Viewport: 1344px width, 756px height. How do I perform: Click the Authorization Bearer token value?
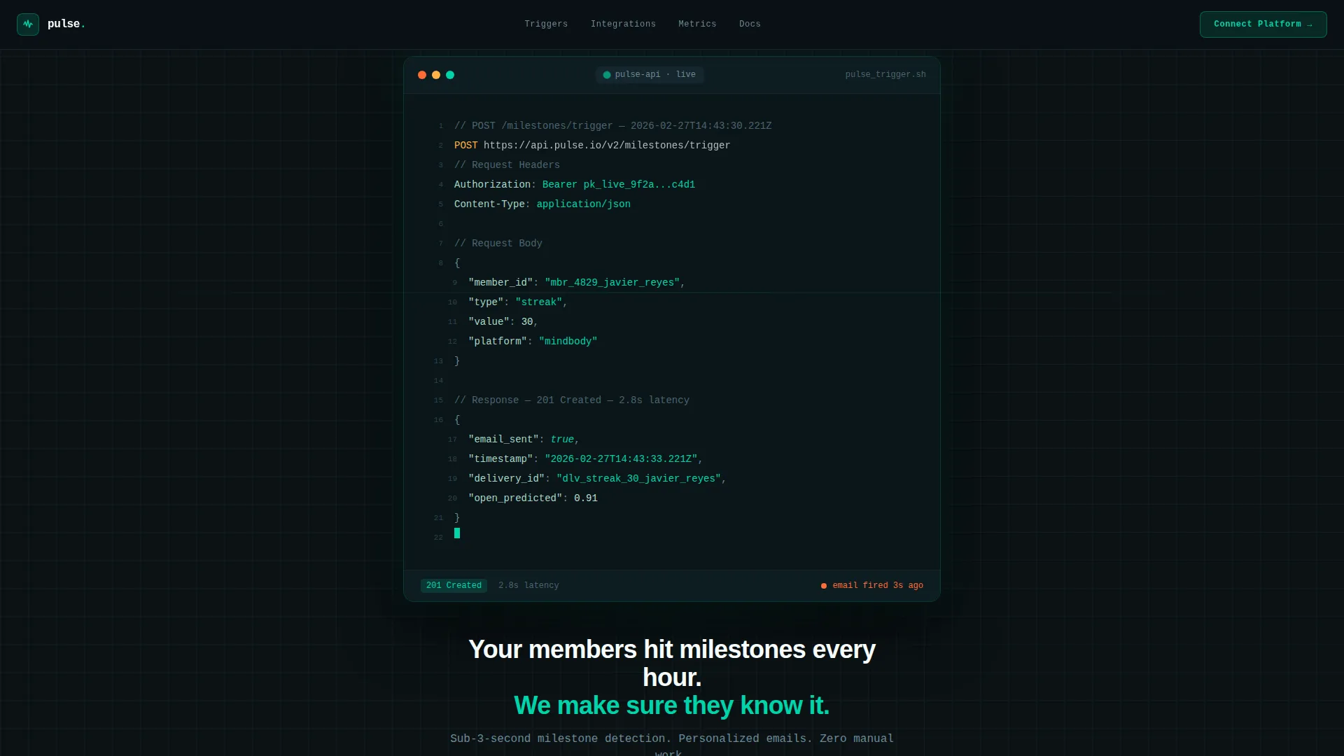click(x=619, y=185)
